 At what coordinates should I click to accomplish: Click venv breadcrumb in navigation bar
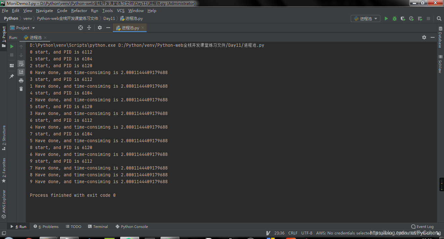[28, 19]
